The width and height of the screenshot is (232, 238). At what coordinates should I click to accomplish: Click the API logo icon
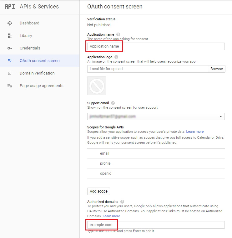click(x=10, y=7)
